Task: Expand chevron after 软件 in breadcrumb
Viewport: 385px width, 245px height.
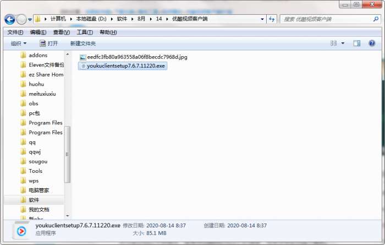Action: tap(133, 19)
